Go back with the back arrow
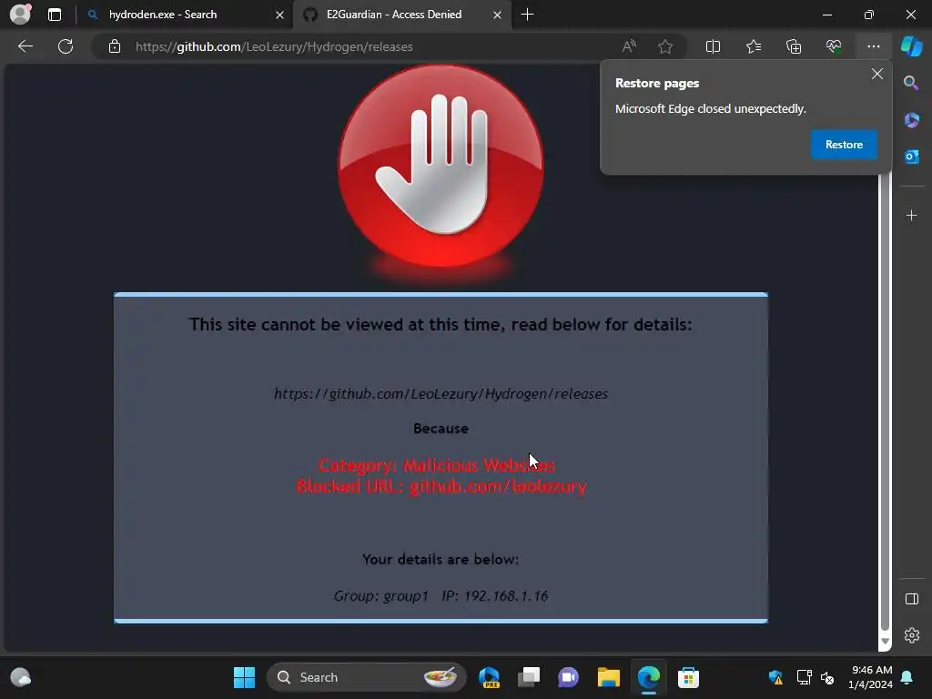The width and height of the screenshot is (932, 699). [x=25, y=46]
